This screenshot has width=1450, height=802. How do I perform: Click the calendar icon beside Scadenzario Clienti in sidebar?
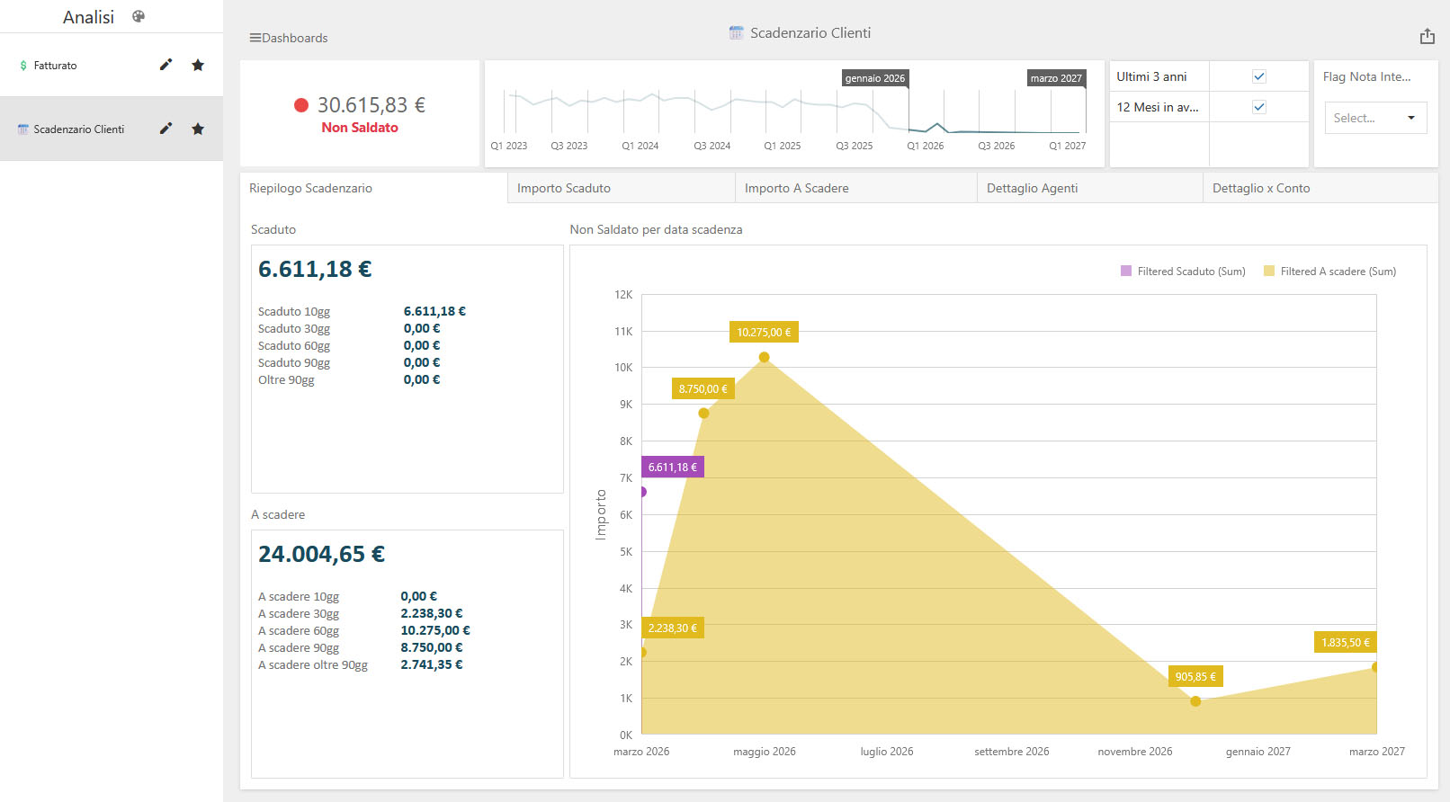pyautogui.click(x=23, y=129)
